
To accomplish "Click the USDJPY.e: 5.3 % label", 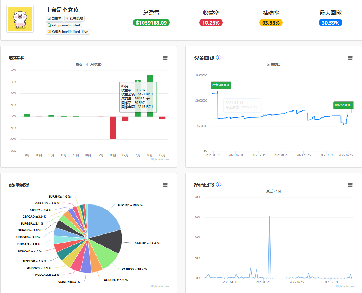I will click(x=69, y=282).
